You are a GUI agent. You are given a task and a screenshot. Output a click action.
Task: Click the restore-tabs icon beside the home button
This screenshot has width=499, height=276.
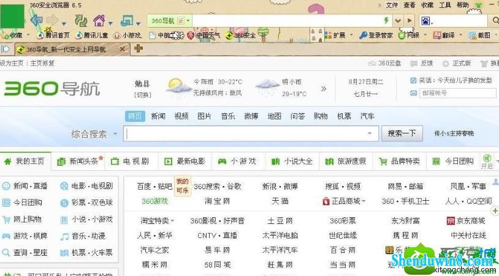[x=127, y=21]
